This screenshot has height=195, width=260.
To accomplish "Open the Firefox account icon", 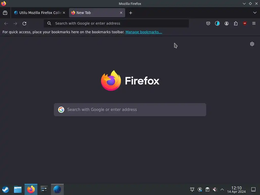I will [x=226, y=23].
